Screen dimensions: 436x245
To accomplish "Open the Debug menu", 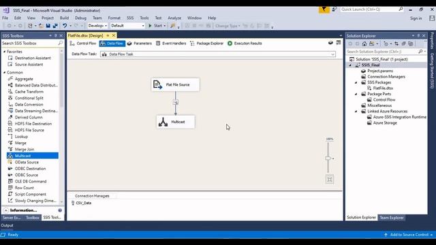I will point(80,18).
